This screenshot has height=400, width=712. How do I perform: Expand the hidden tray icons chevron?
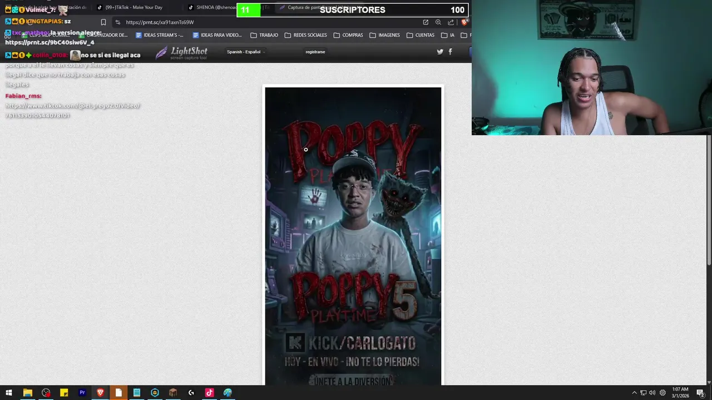pyautogui.click(x=634, y=393)
